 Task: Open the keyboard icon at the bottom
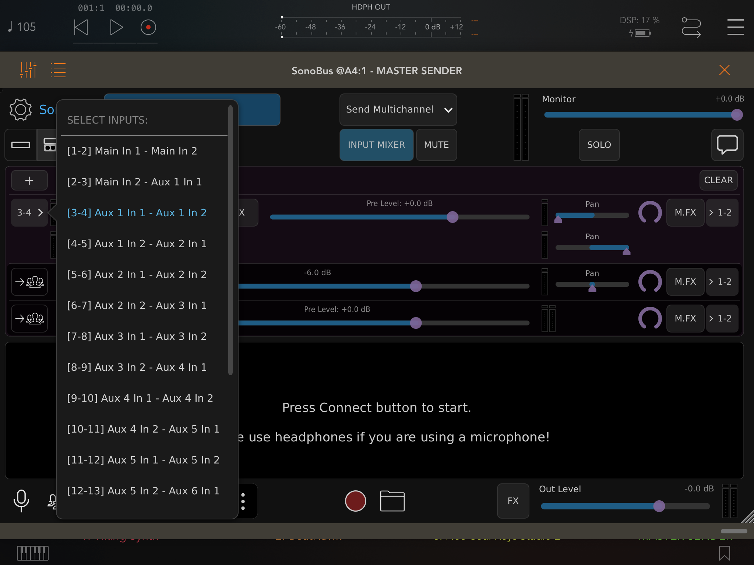point(33,553)
